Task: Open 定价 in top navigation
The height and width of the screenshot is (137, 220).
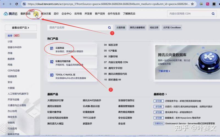Action: coord(56,13)
